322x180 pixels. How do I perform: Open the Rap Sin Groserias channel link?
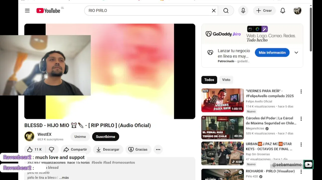(258, 154)
